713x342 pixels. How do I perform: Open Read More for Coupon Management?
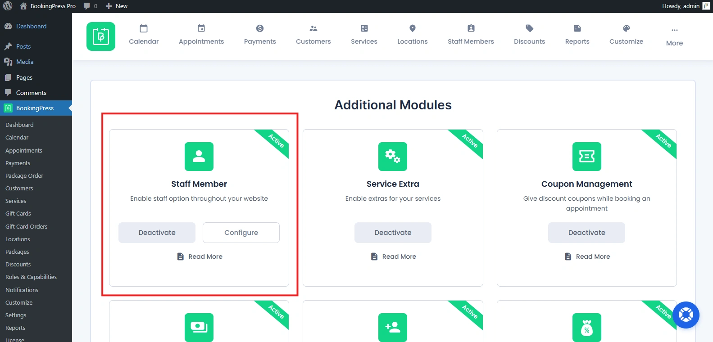(587, 256)
